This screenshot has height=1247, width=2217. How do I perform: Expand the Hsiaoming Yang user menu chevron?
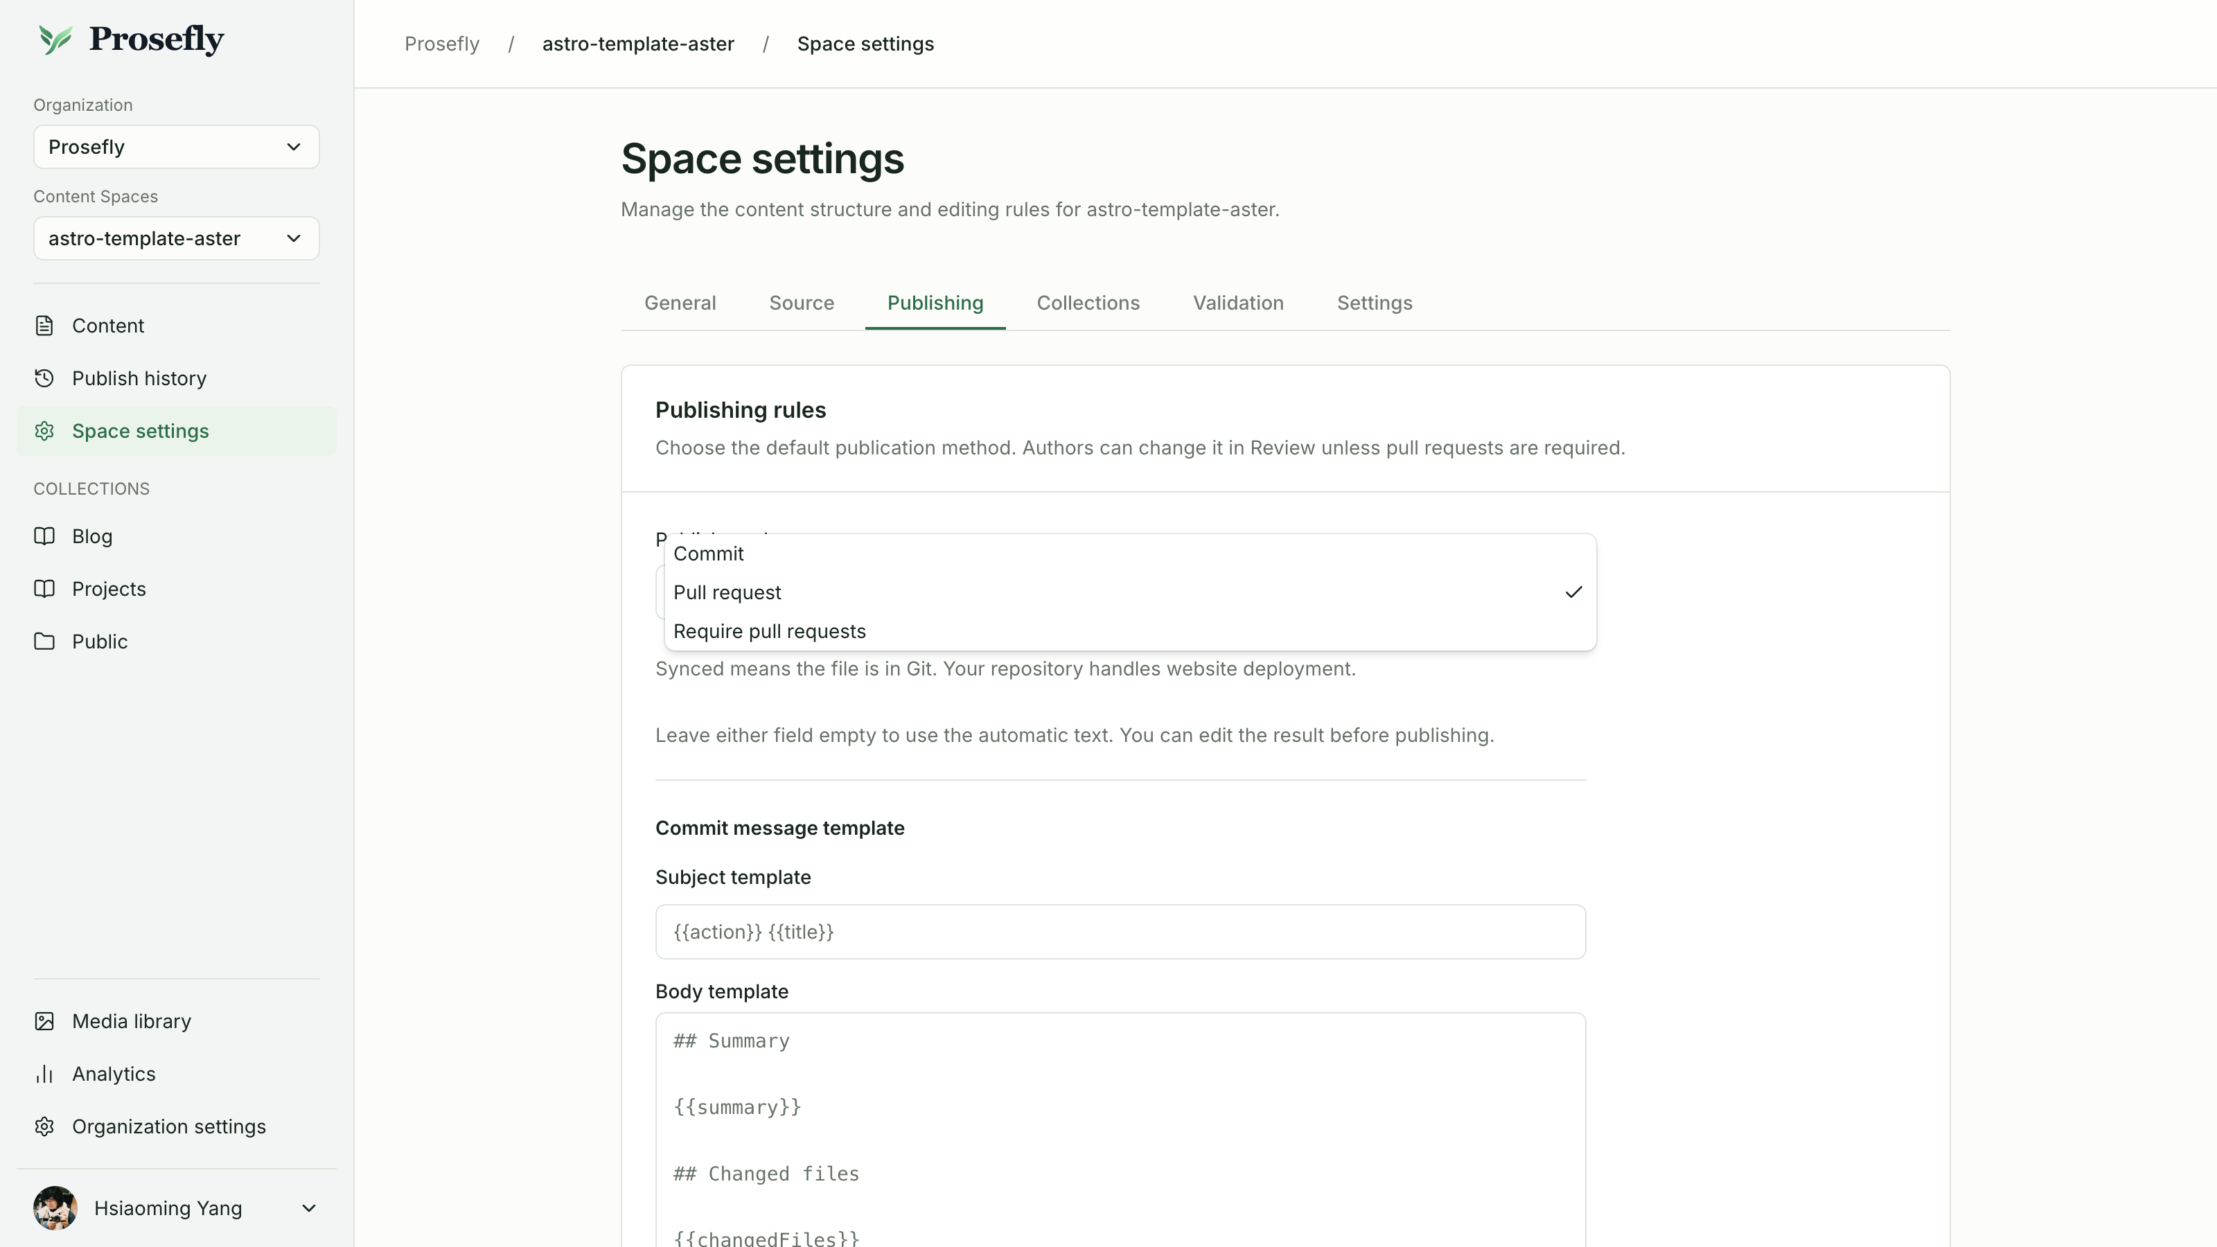click(x=309, y=1208)
